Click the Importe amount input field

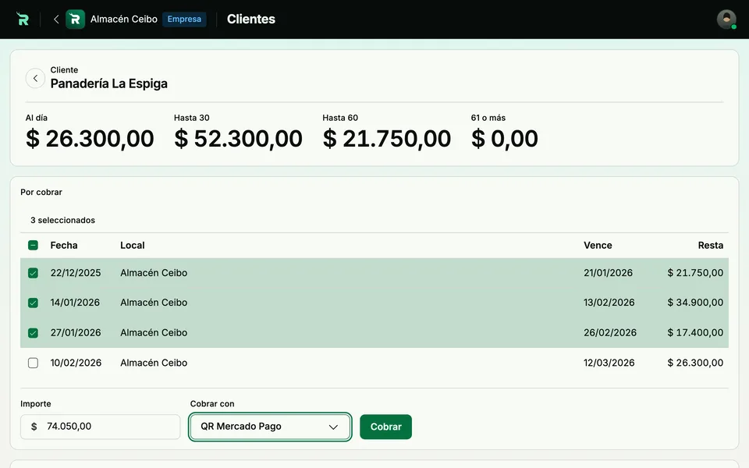point(101,427)
